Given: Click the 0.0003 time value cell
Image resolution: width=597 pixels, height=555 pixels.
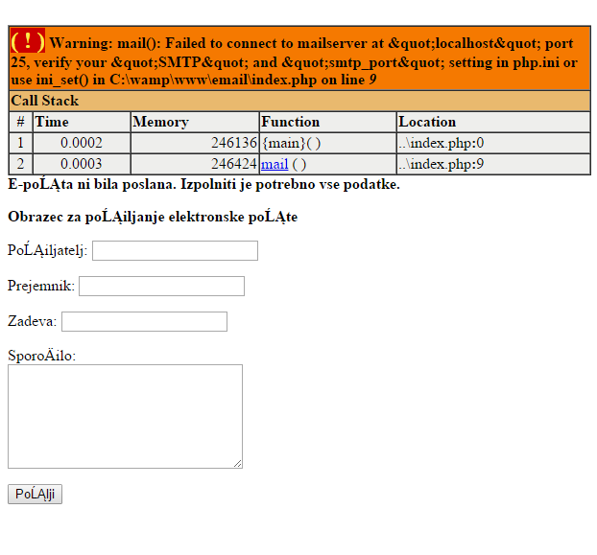Looking at the screenshot, I should pos(81,164).
